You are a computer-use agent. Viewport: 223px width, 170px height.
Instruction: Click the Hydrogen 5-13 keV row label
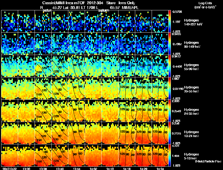[x=192, y=156]
